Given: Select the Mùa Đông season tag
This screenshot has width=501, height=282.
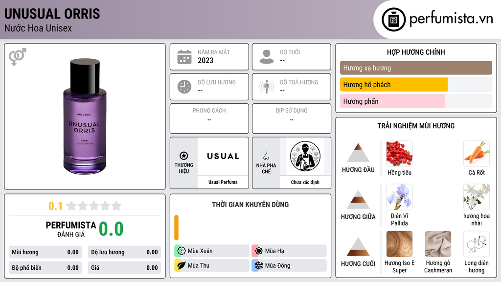Looking at the screenshot, I should pyautogui.click(x=289, y=265).
